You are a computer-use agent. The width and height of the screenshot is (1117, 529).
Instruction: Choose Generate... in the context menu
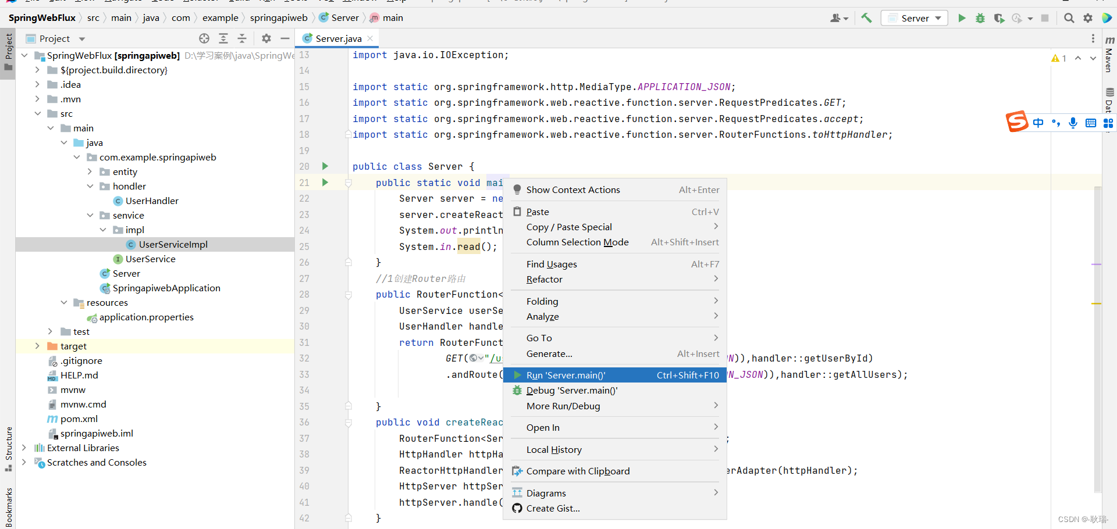coord(615,353)
